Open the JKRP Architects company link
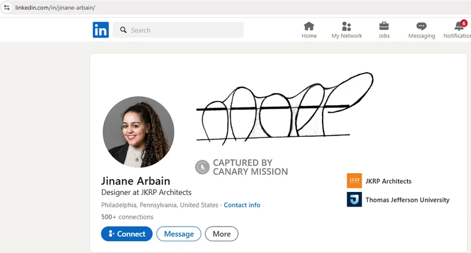 [x=388, y=181]
